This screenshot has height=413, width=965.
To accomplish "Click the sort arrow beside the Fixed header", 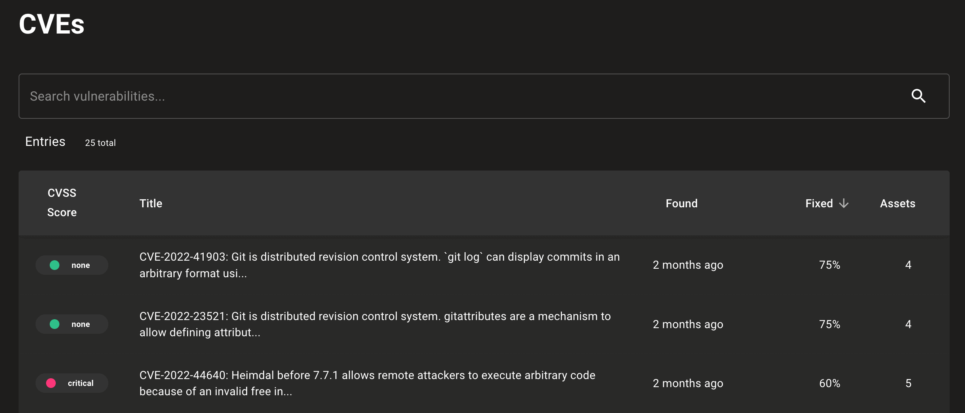I will click(845, 204).
